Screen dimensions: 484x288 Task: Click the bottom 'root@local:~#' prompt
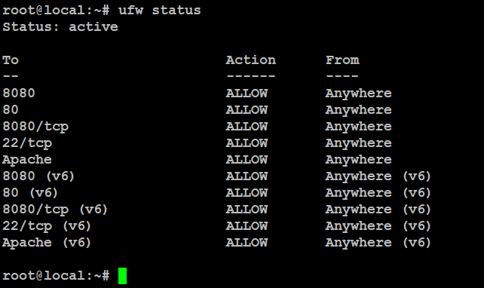point(56,276)
